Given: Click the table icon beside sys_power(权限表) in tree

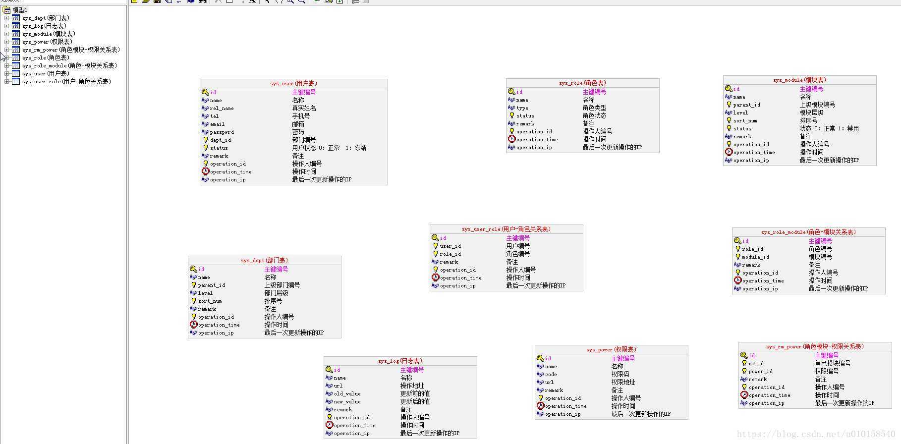Looking at the screenshot, I should pyautogui.click(x=16, y=42).
